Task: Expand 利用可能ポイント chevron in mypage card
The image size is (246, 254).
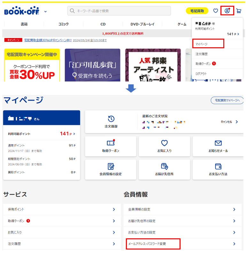Action: tap(74, 134)
